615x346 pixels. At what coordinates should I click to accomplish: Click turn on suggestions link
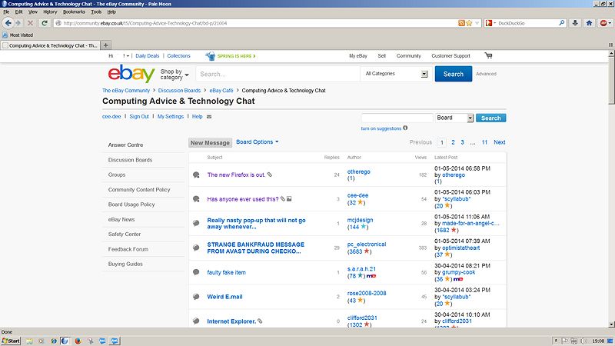point(381,128)
